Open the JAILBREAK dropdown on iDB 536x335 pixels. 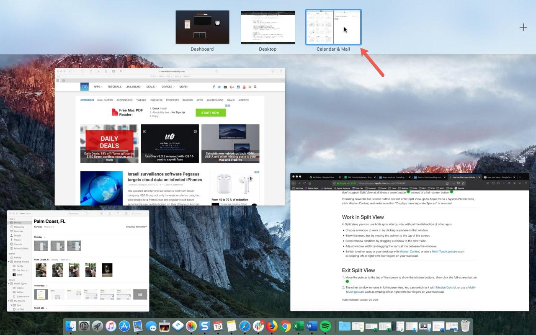point(134,87)
